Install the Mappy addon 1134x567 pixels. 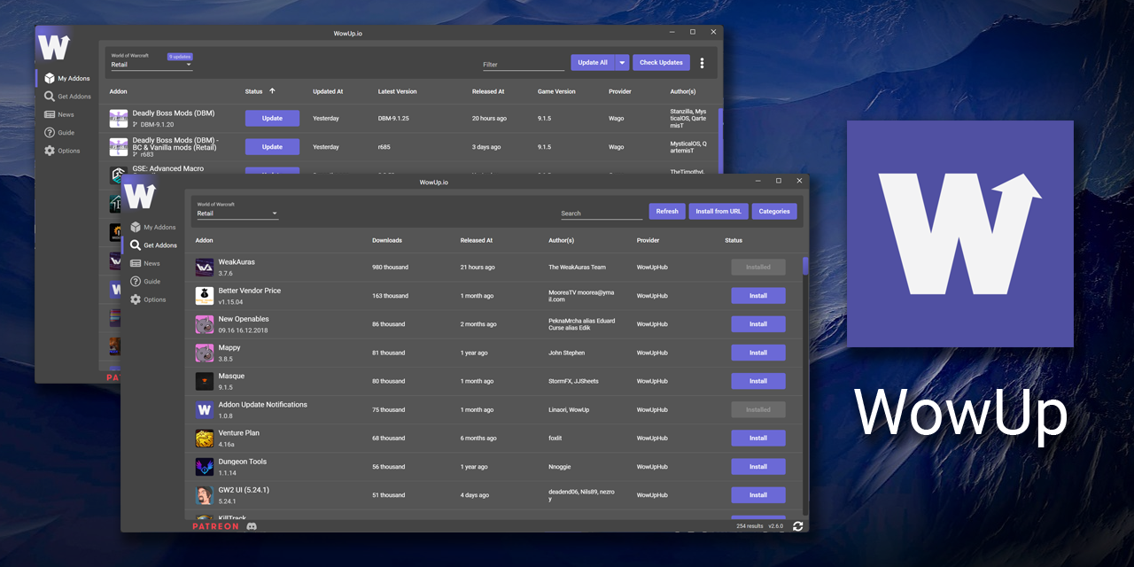tap(758, 353)
